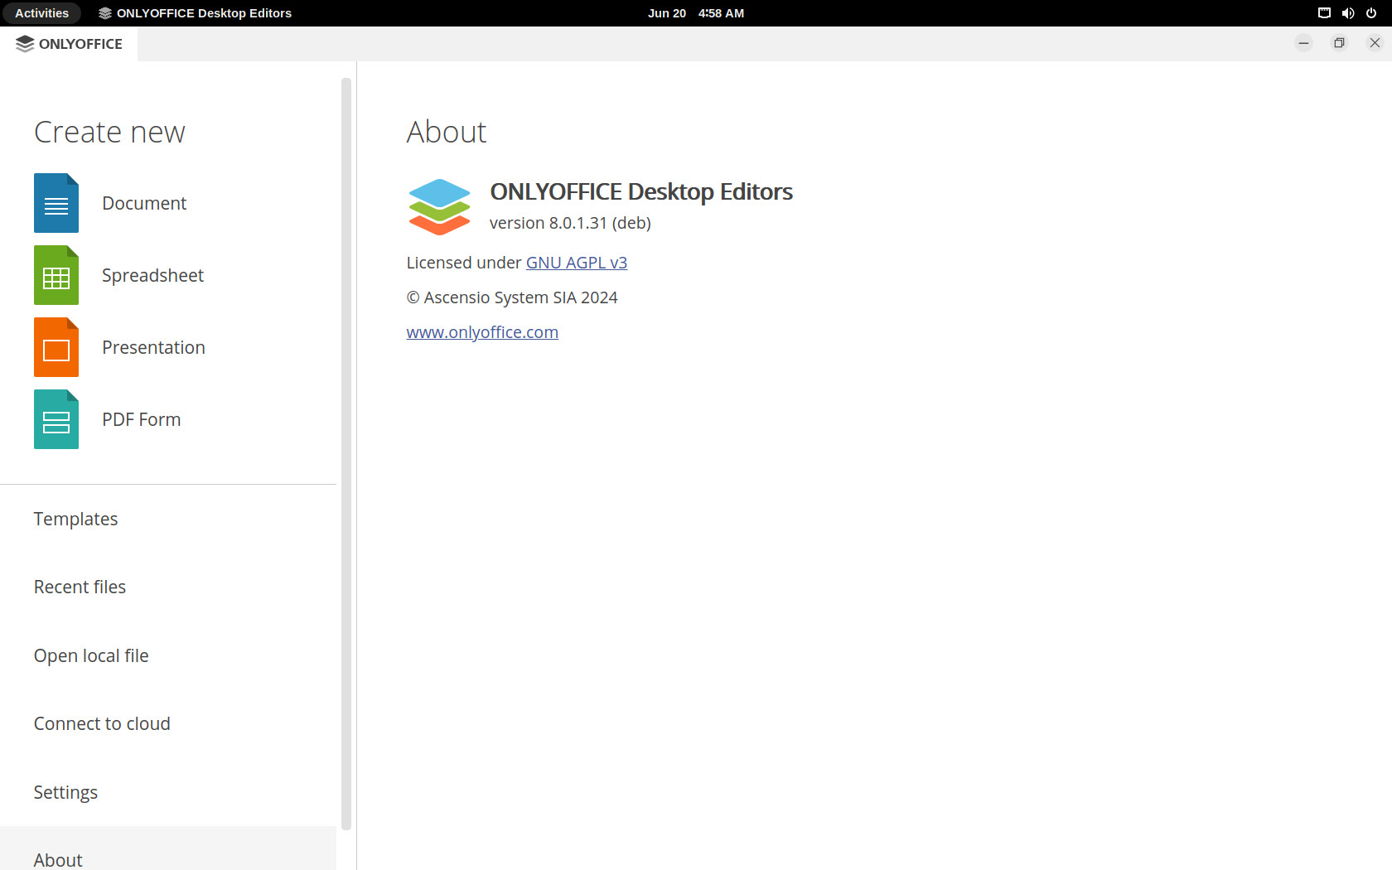Click the teal PDF Form icon
The image size is (1392, 870).
click(x=56, y=419)
